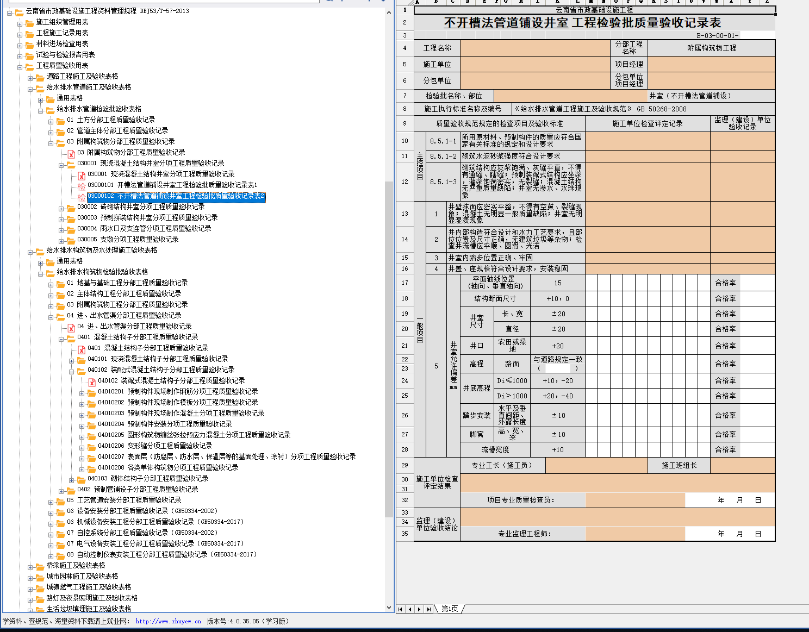Click the folder icon beside 桥梁施工及验收表格

40,566
